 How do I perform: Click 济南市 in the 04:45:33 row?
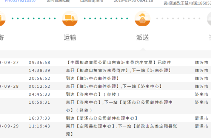(202, 94)
